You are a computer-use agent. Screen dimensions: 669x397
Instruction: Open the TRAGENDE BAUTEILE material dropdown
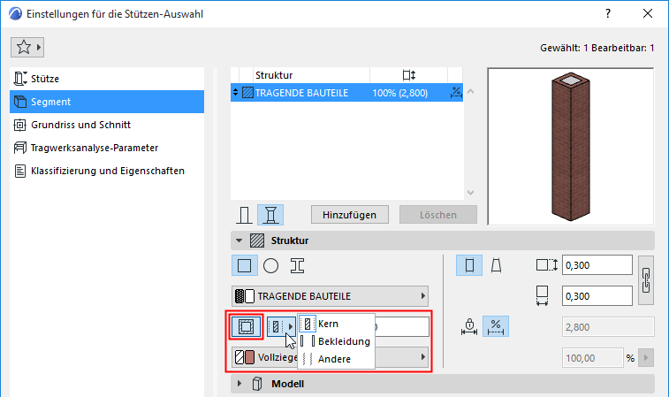(x=331, y=296)
